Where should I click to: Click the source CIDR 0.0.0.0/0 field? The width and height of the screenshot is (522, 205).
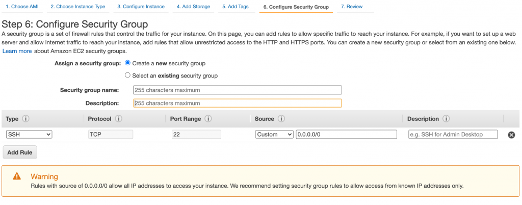346,135
